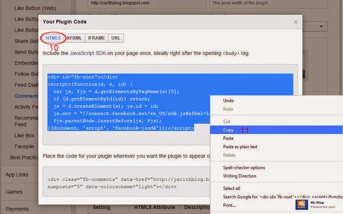
Task: Switch to the URL tab
Action: click(x=116, y=38)
